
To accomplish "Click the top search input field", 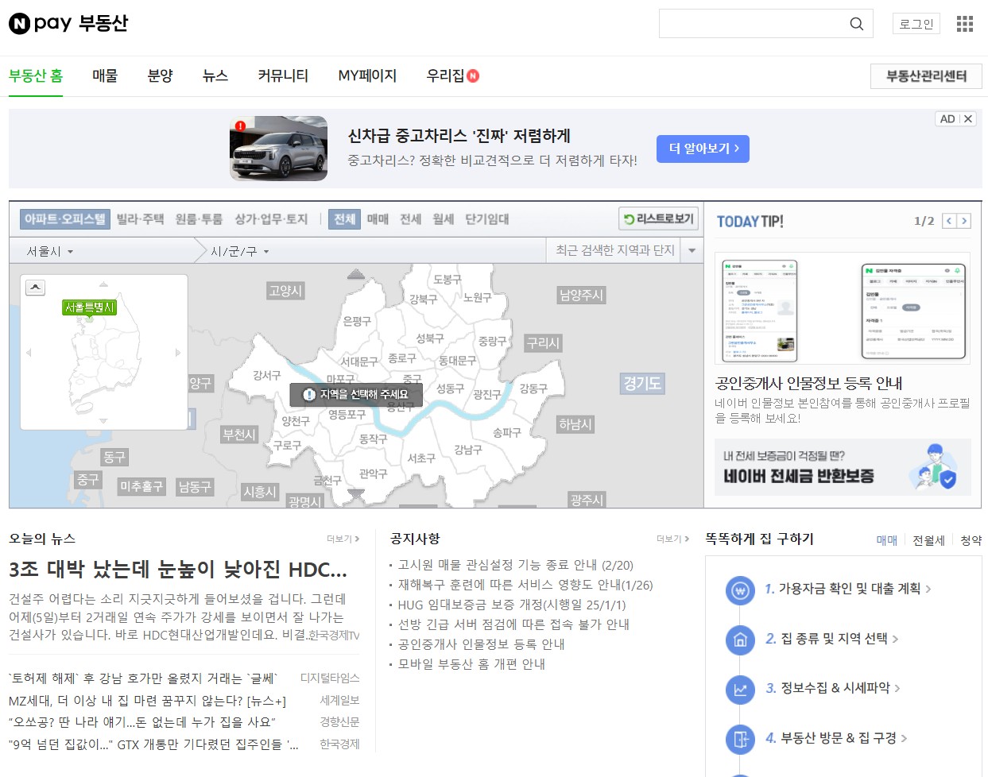I will (x=755, y=24).
